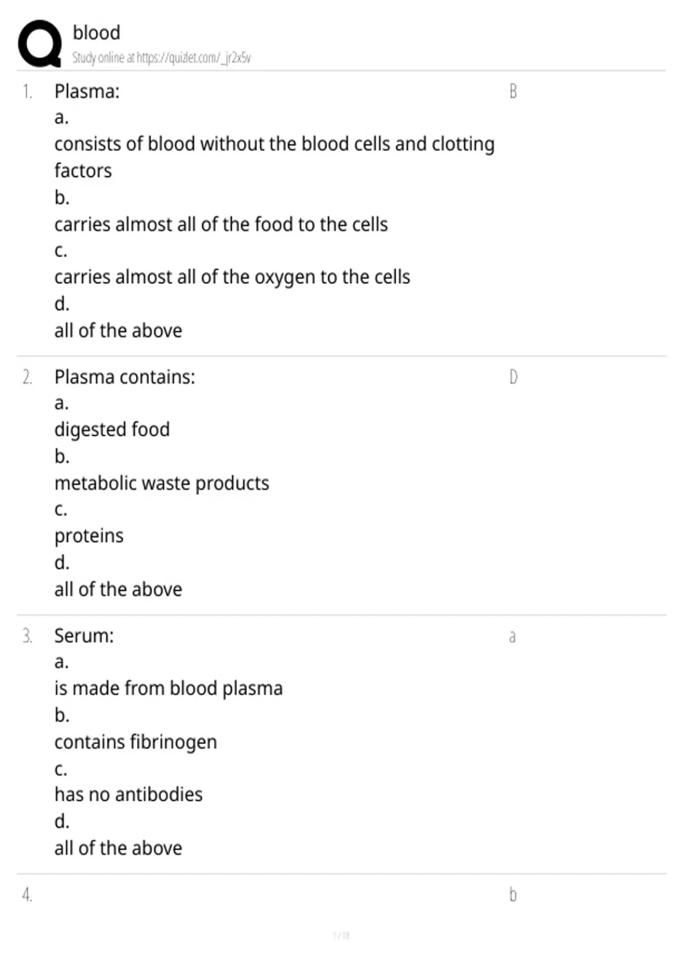Click the Quizlet Q logo icon
Image resolution: width=682 pixels, height=967 pixels.
pos(40,44)
